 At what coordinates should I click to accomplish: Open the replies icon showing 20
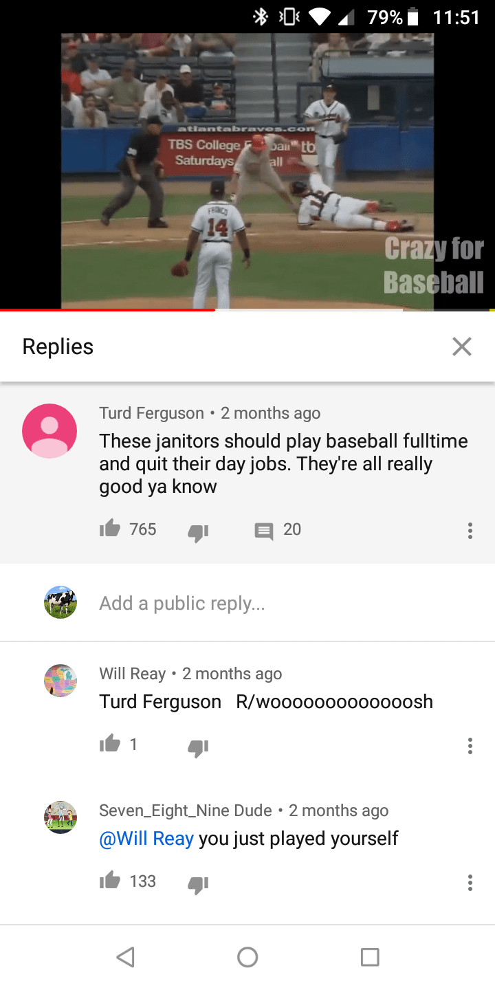pyautogui.click(x=263, y=530)
